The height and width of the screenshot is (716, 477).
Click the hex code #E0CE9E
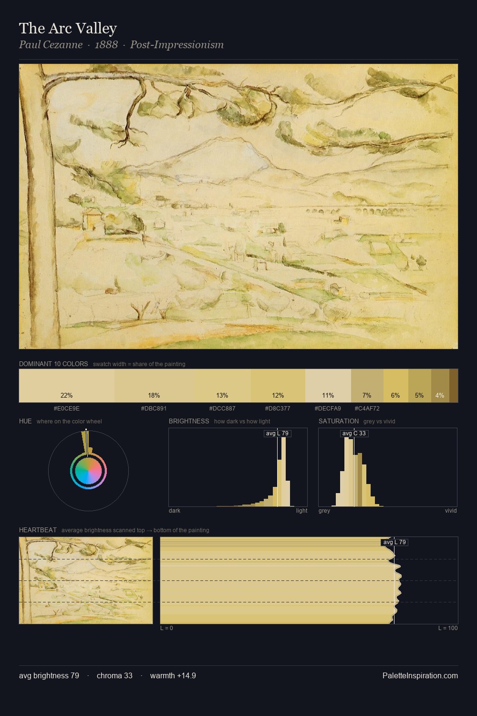pyautogui.click(x=67, y=409)
